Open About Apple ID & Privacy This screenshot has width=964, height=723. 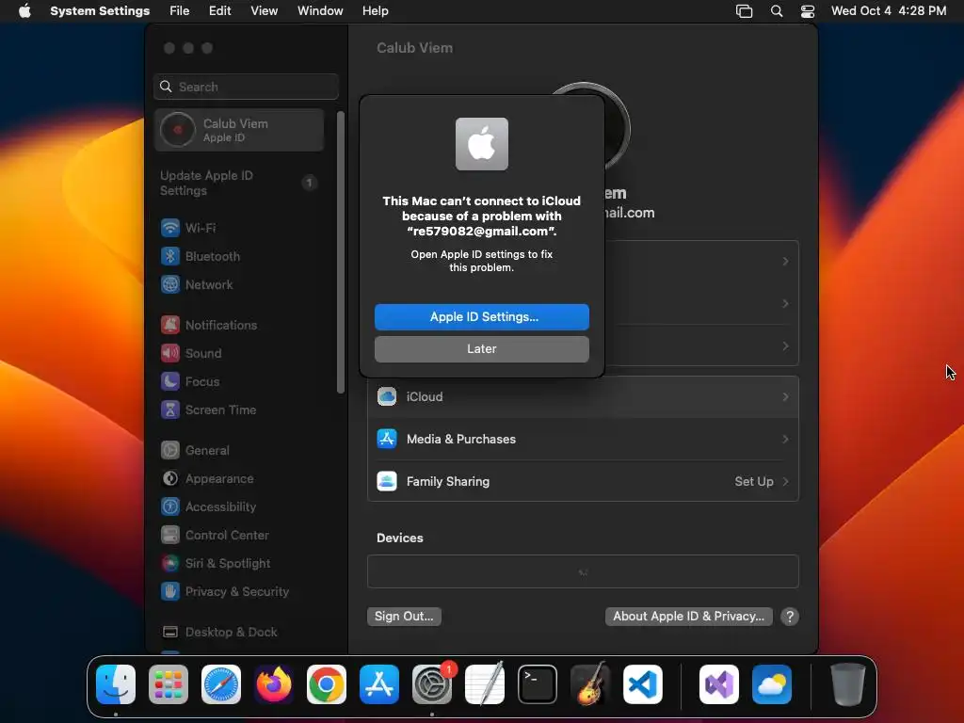tap(688, 617)
